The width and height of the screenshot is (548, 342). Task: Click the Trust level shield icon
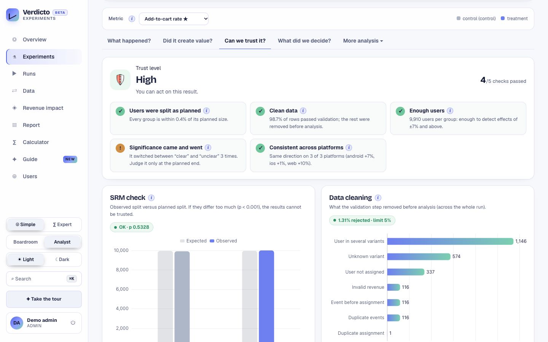point(120,80)
